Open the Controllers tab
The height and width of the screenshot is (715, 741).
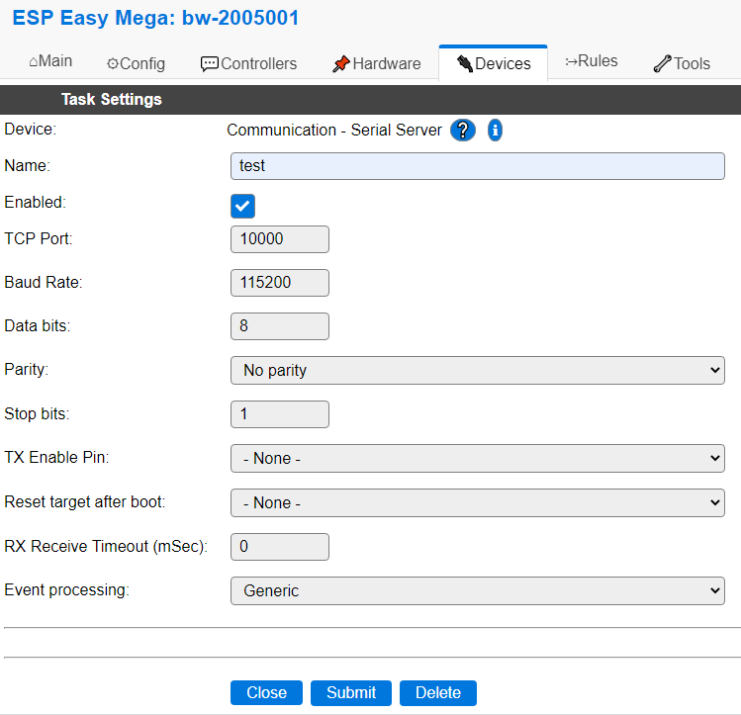[x=249, y=63]
